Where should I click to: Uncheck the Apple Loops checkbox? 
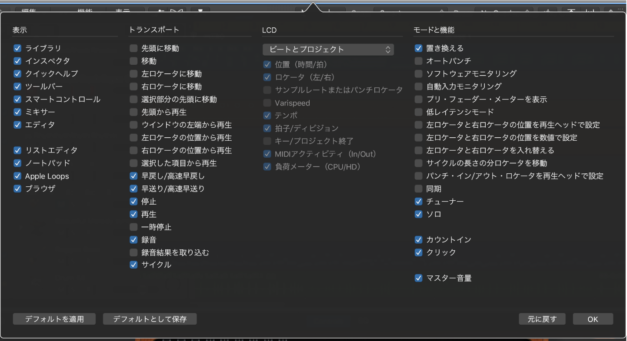(x=17, y=176)
